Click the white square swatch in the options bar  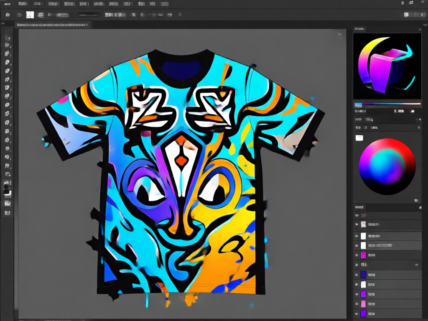point(30,15)
